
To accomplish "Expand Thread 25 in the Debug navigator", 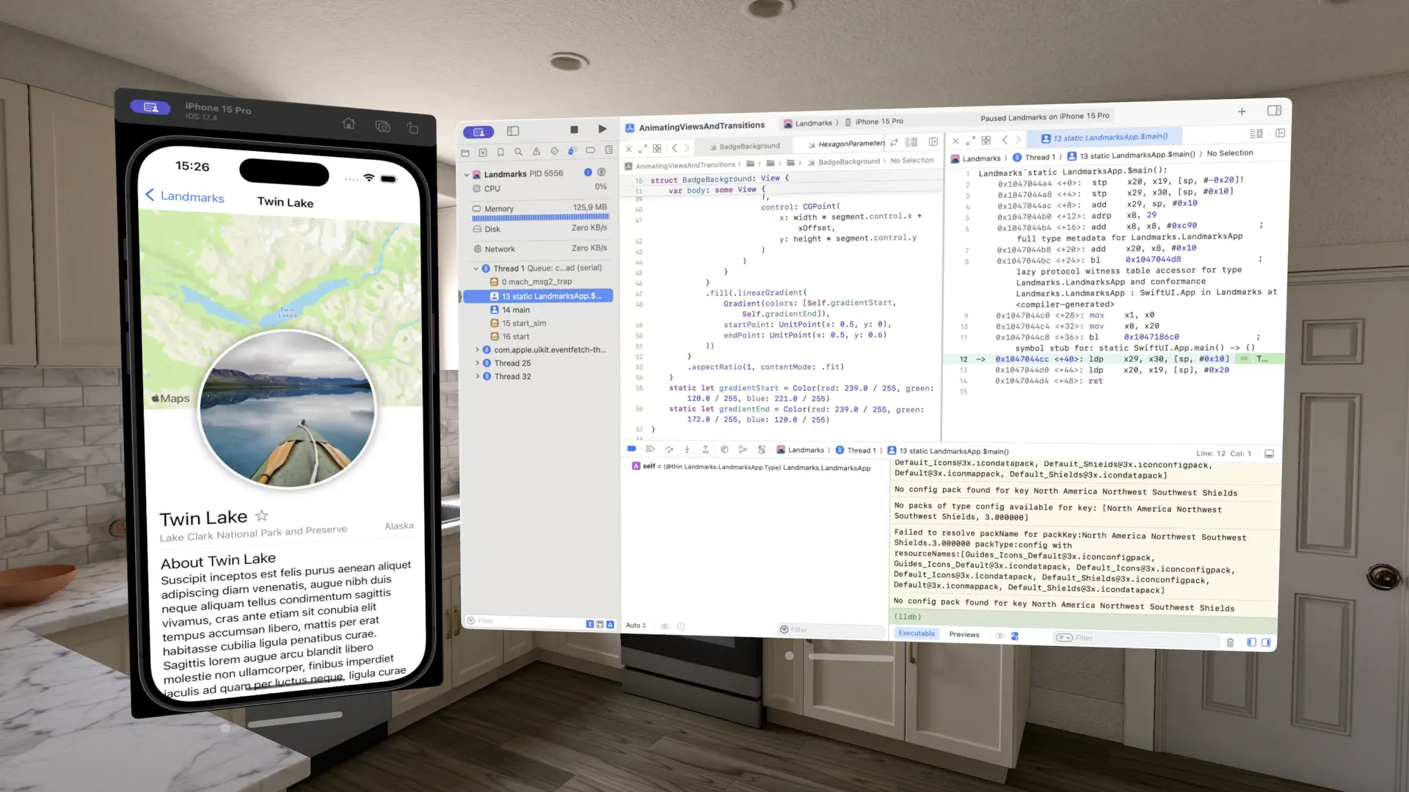I will (x=478, y=362).
